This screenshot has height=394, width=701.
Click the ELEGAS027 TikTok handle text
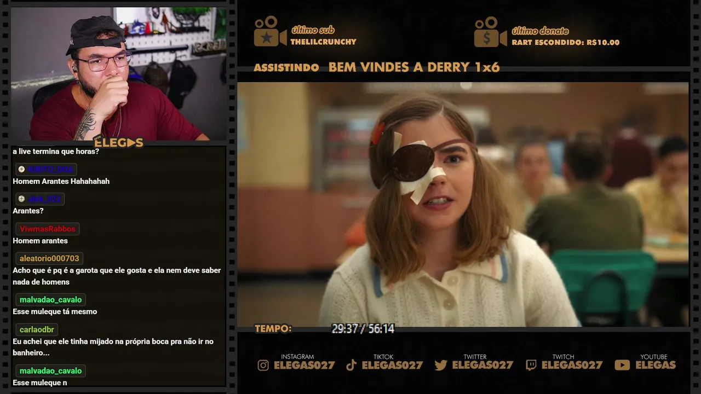point(392,365)
